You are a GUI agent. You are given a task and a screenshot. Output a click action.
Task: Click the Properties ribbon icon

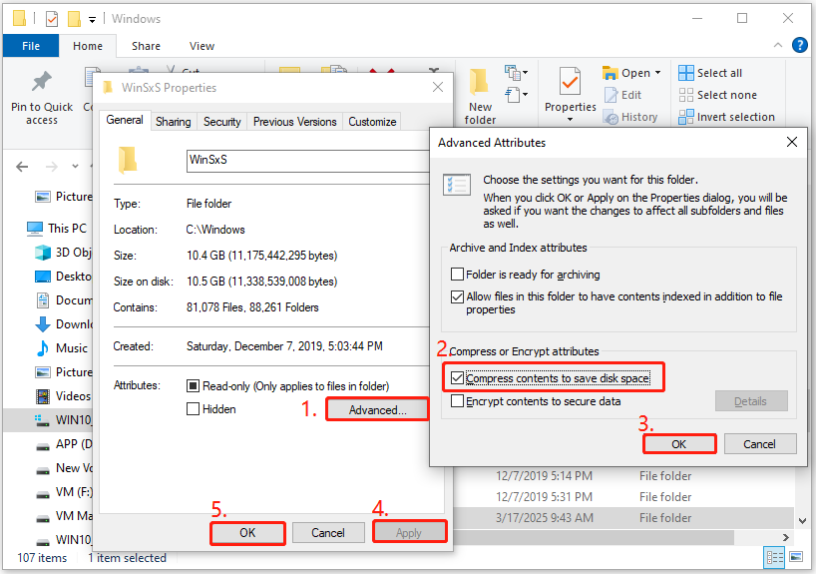pos(570,84)
